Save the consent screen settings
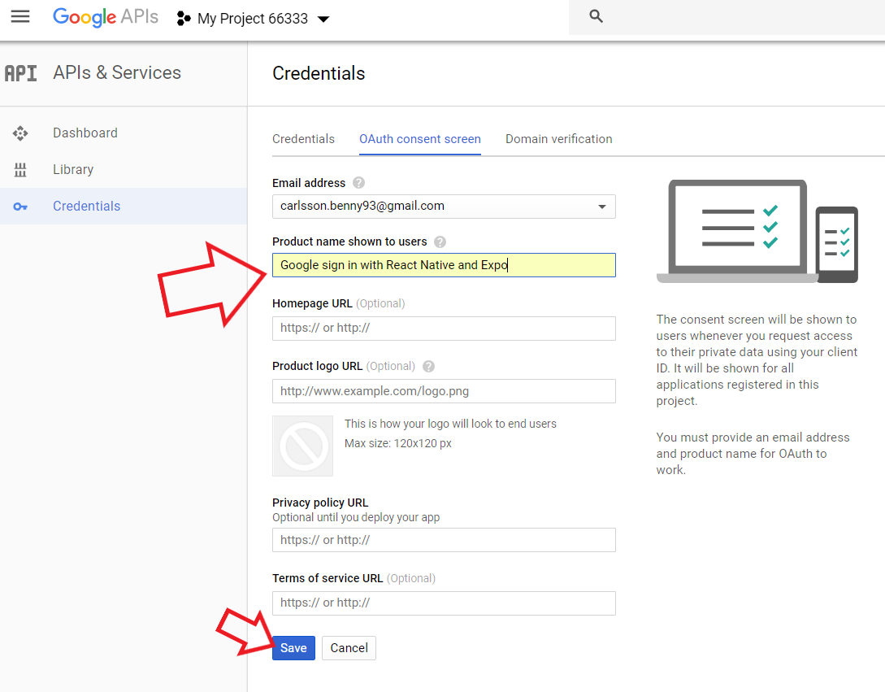This screenshot has width=885, height=692. click(293, 648)
